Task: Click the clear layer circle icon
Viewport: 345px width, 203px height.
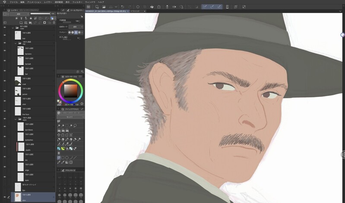Action: [x=138, y=7]
